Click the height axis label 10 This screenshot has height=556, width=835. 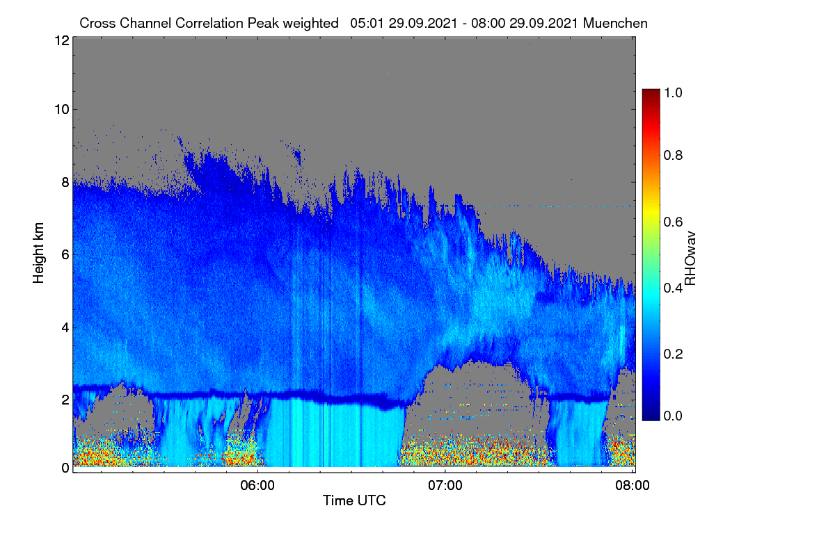click(x=61, y=109)
